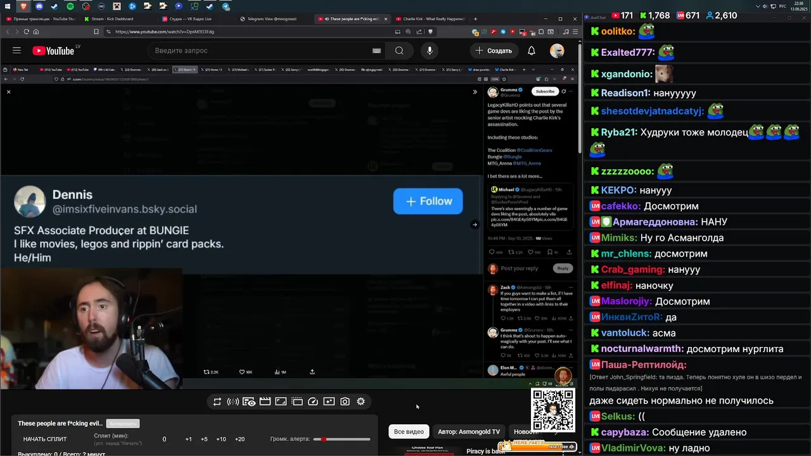Add +10 minutes to split
Screen dimensions: 811x456
(x=220, y=439)
